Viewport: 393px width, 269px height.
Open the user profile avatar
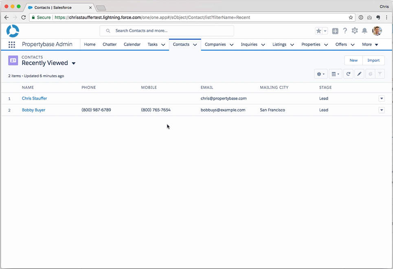point(377,31)
